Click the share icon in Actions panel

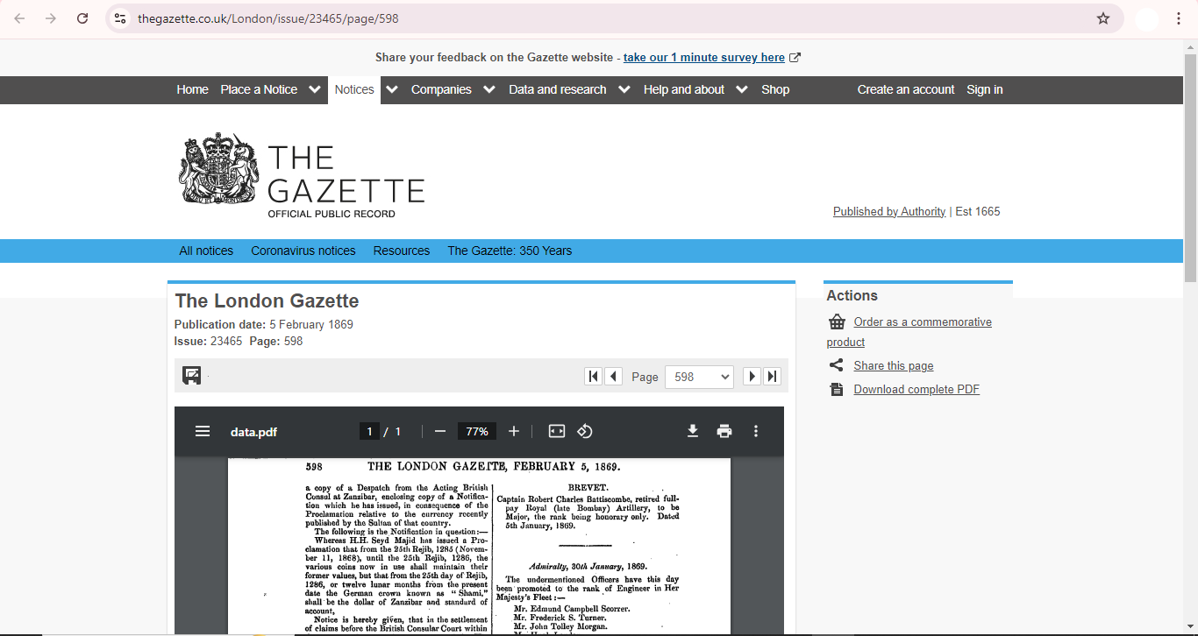click(x=836, y=365)
